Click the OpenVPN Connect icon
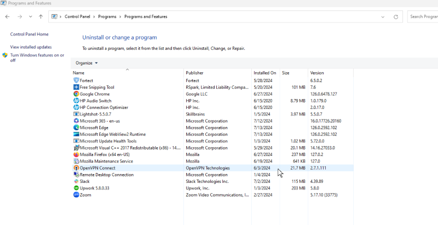 (76, 168)
